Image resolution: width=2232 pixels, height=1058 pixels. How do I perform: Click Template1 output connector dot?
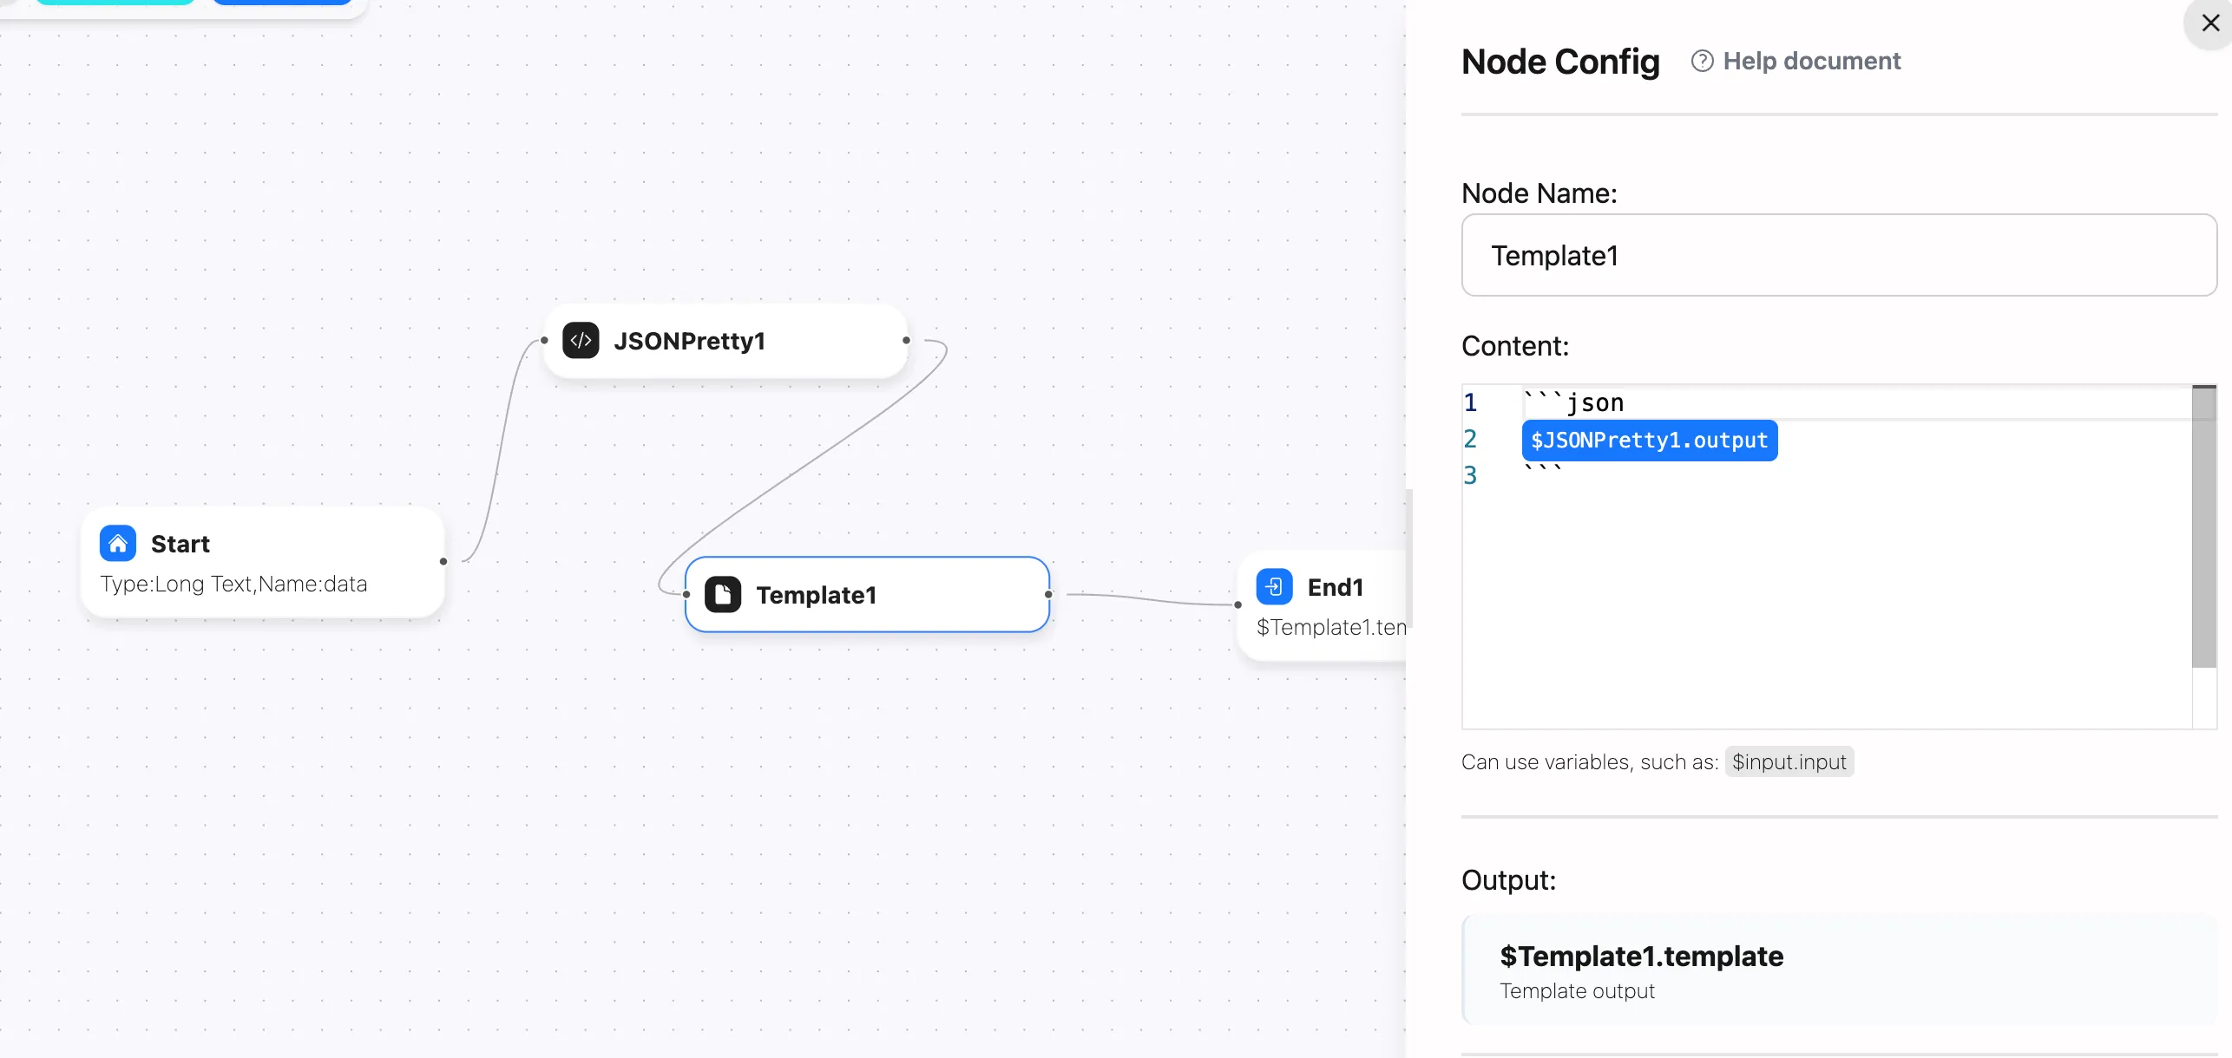coord(1048,594)
